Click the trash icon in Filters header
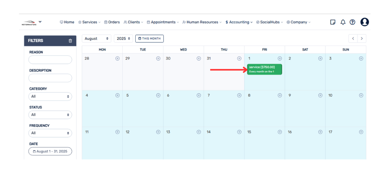The width and height of the screenshot is (380, 190). coord(70,41)
